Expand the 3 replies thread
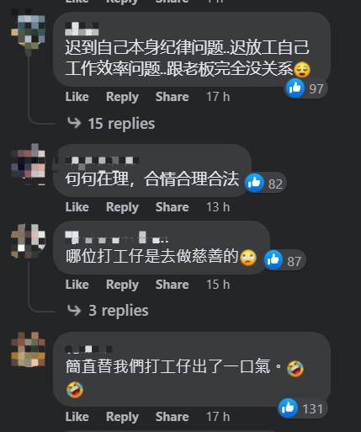 tap(119, 311)
